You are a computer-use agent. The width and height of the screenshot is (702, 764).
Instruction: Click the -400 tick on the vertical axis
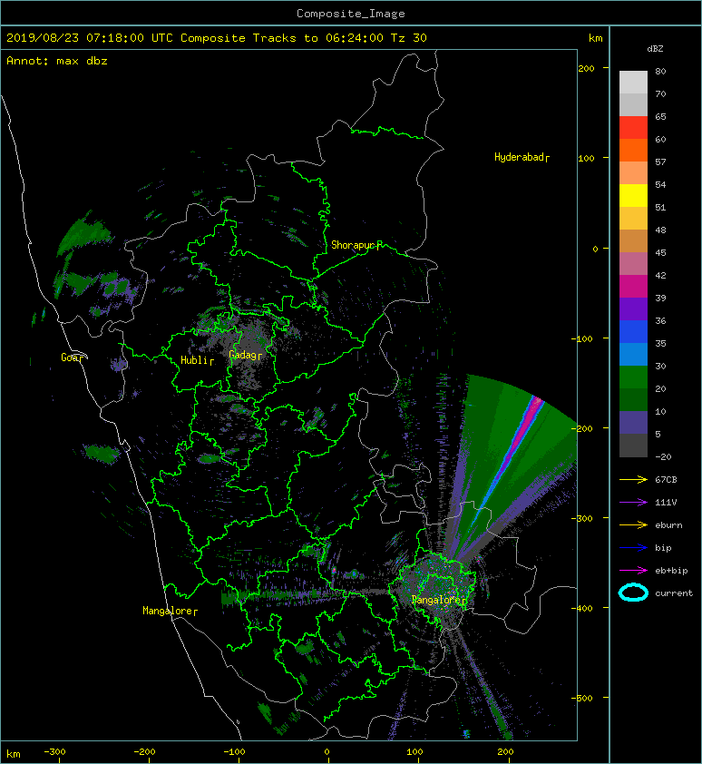point(582,609)
